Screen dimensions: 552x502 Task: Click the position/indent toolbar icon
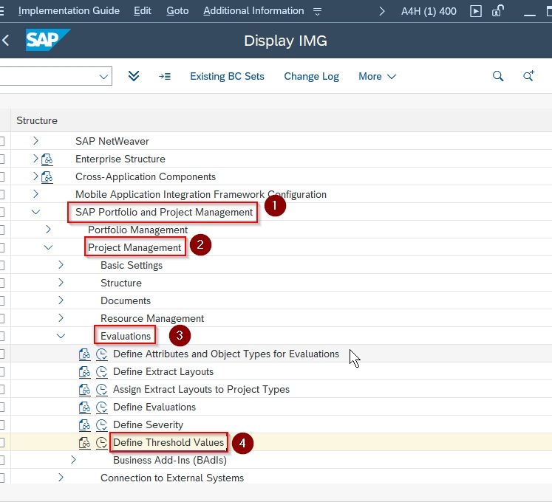coord(165,76)
